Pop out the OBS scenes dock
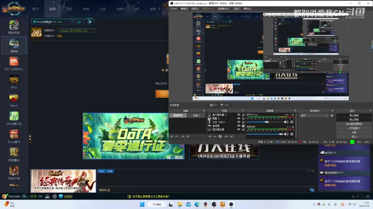 pos(204,111)
